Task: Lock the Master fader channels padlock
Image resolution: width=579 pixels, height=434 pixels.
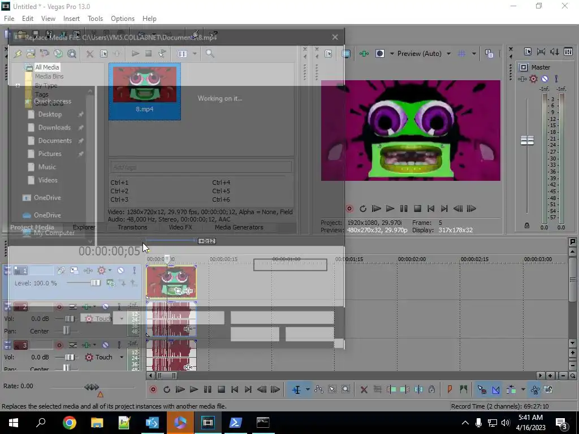Action: (527, 225)
